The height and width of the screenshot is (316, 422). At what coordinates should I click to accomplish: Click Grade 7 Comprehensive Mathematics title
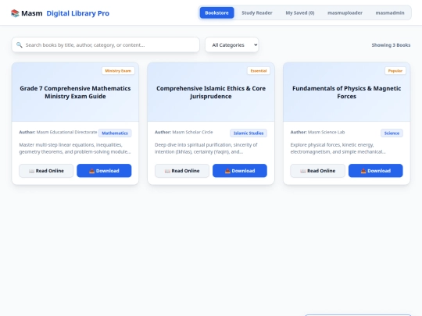click(x=75, y=92)
